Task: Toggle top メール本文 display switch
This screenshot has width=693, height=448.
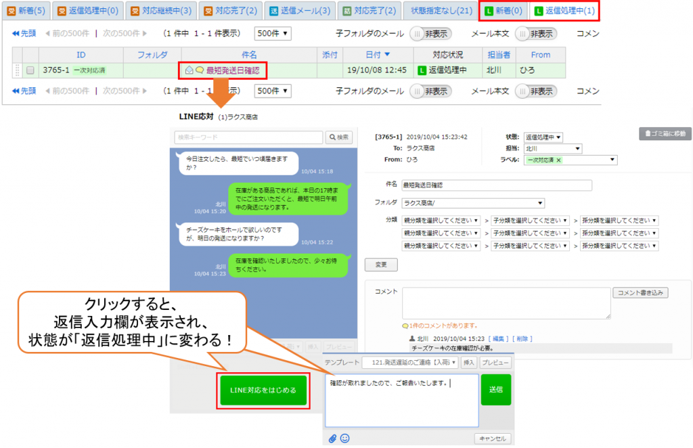Action: tap(536, 34)
